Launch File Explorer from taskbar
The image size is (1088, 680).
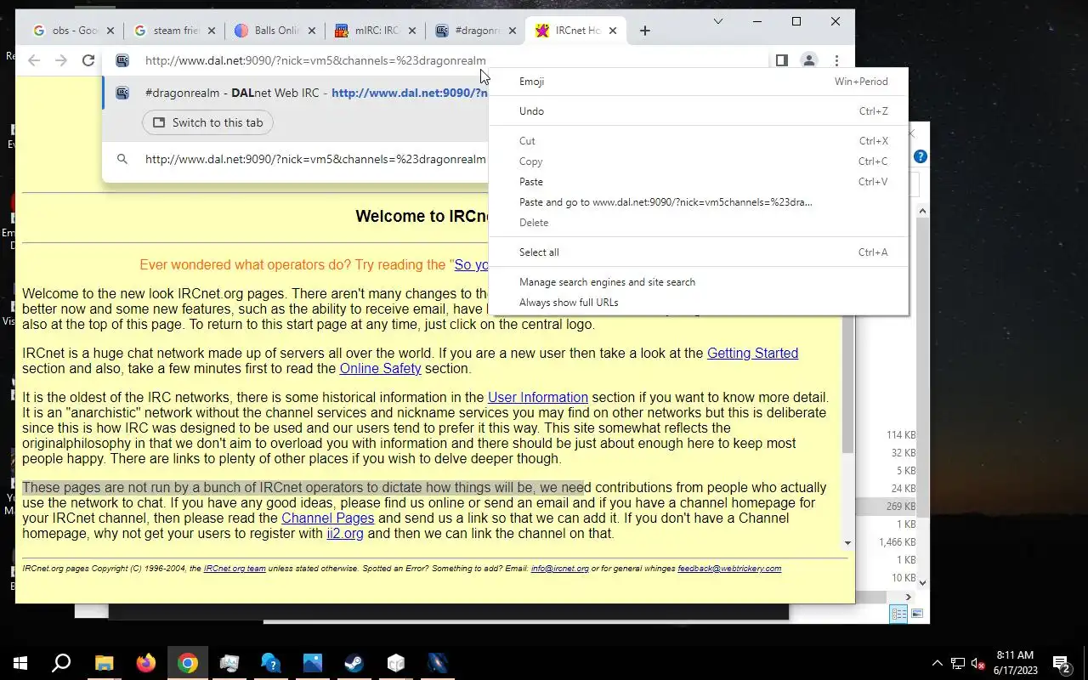coord(104,663)
